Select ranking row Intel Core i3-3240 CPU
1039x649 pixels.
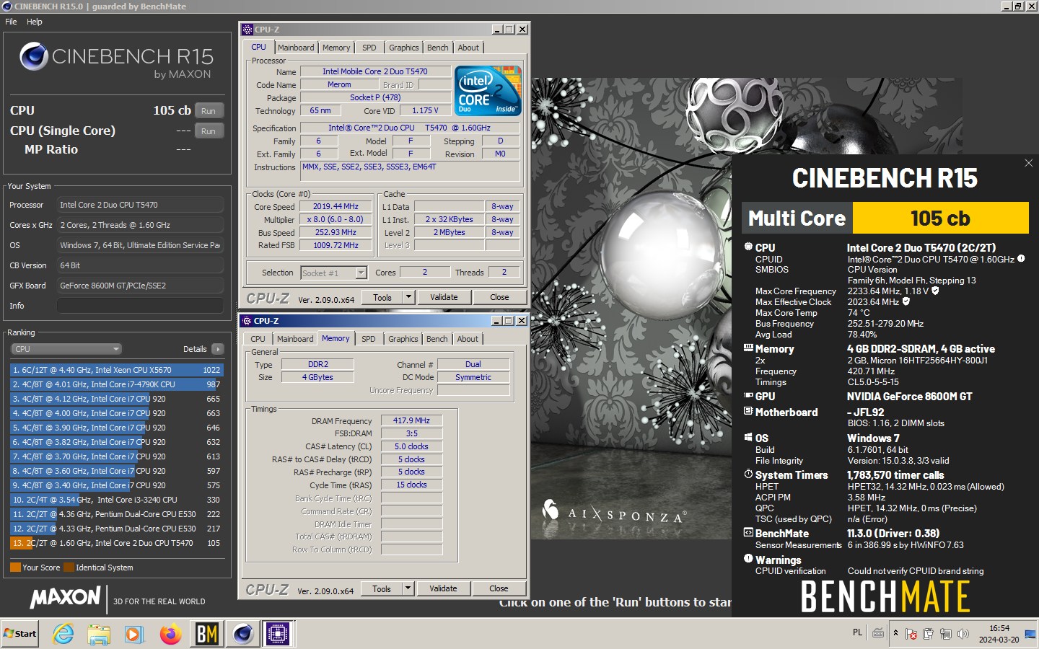click(117, 500)
